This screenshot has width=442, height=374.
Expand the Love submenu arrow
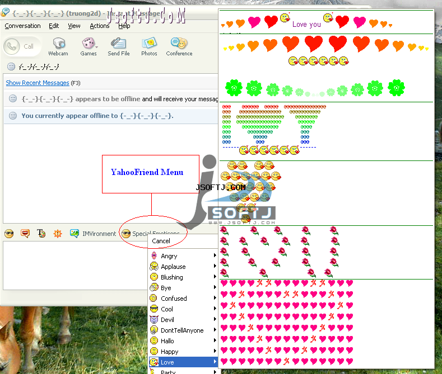[215, 362]
